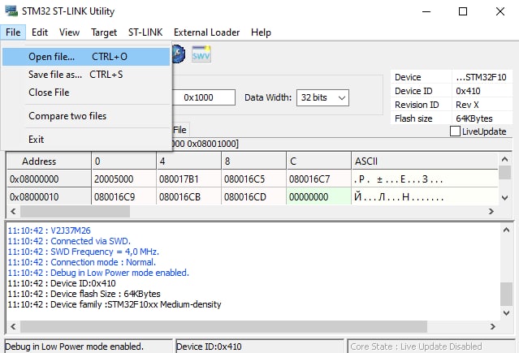519x353 pixels.
Task: Click the size input field showing 0x1000
Action: pos(203,97)
